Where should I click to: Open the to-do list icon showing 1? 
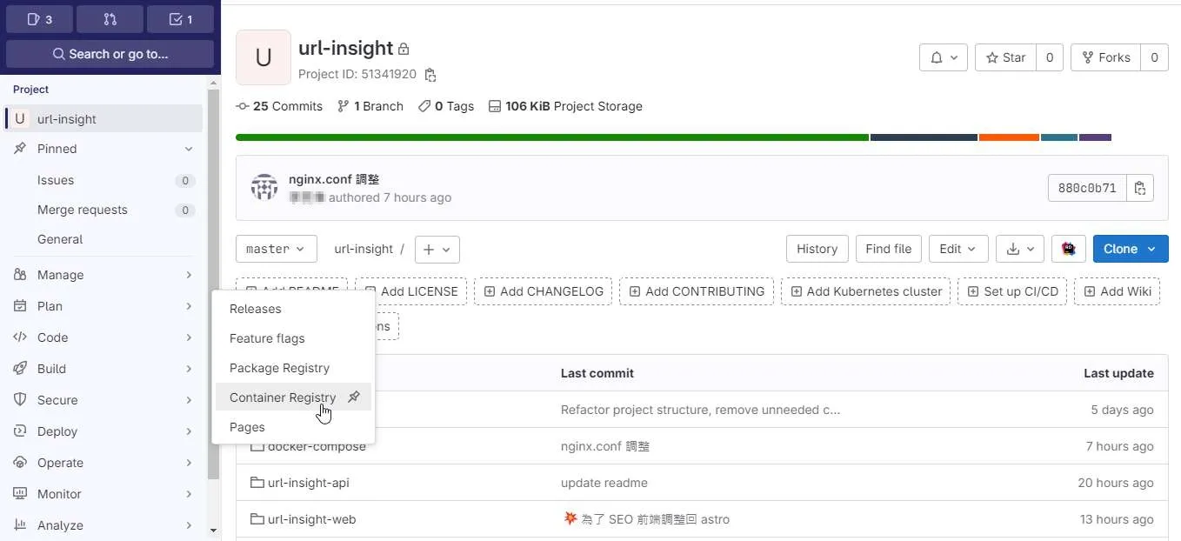point(180,18)
